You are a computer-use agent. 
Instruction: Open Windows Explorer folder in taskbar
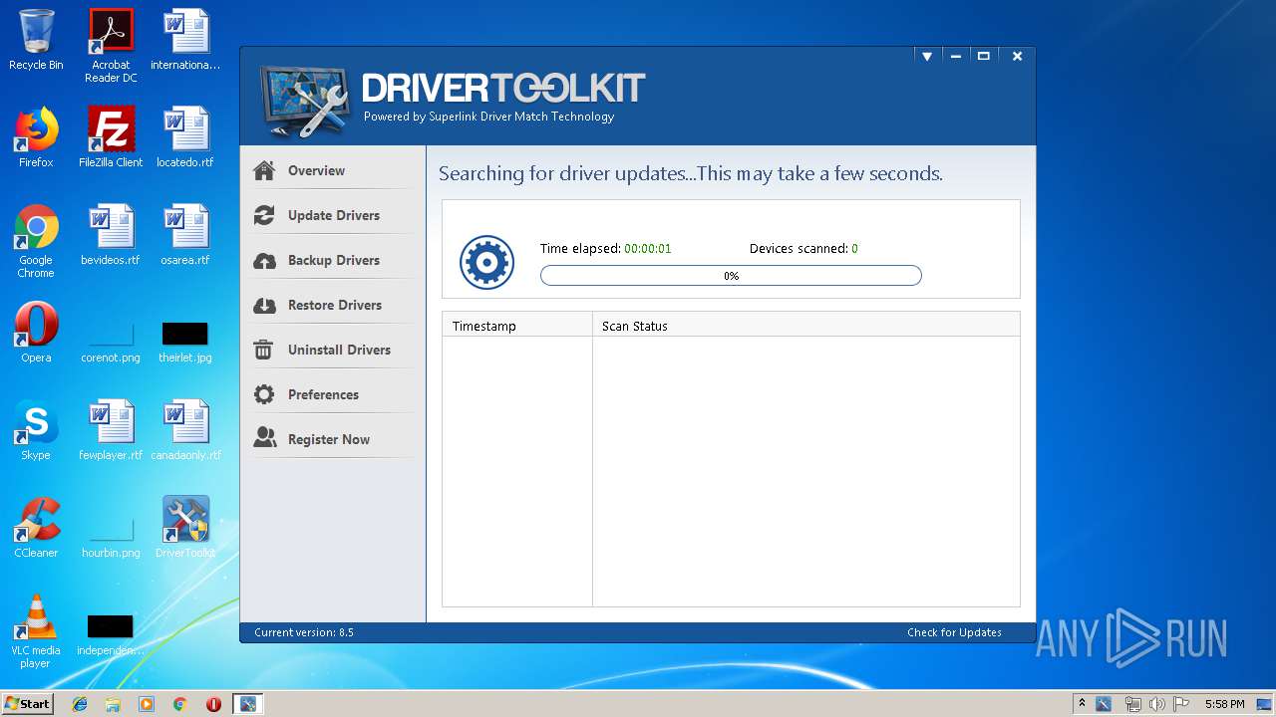click(113, 704)
